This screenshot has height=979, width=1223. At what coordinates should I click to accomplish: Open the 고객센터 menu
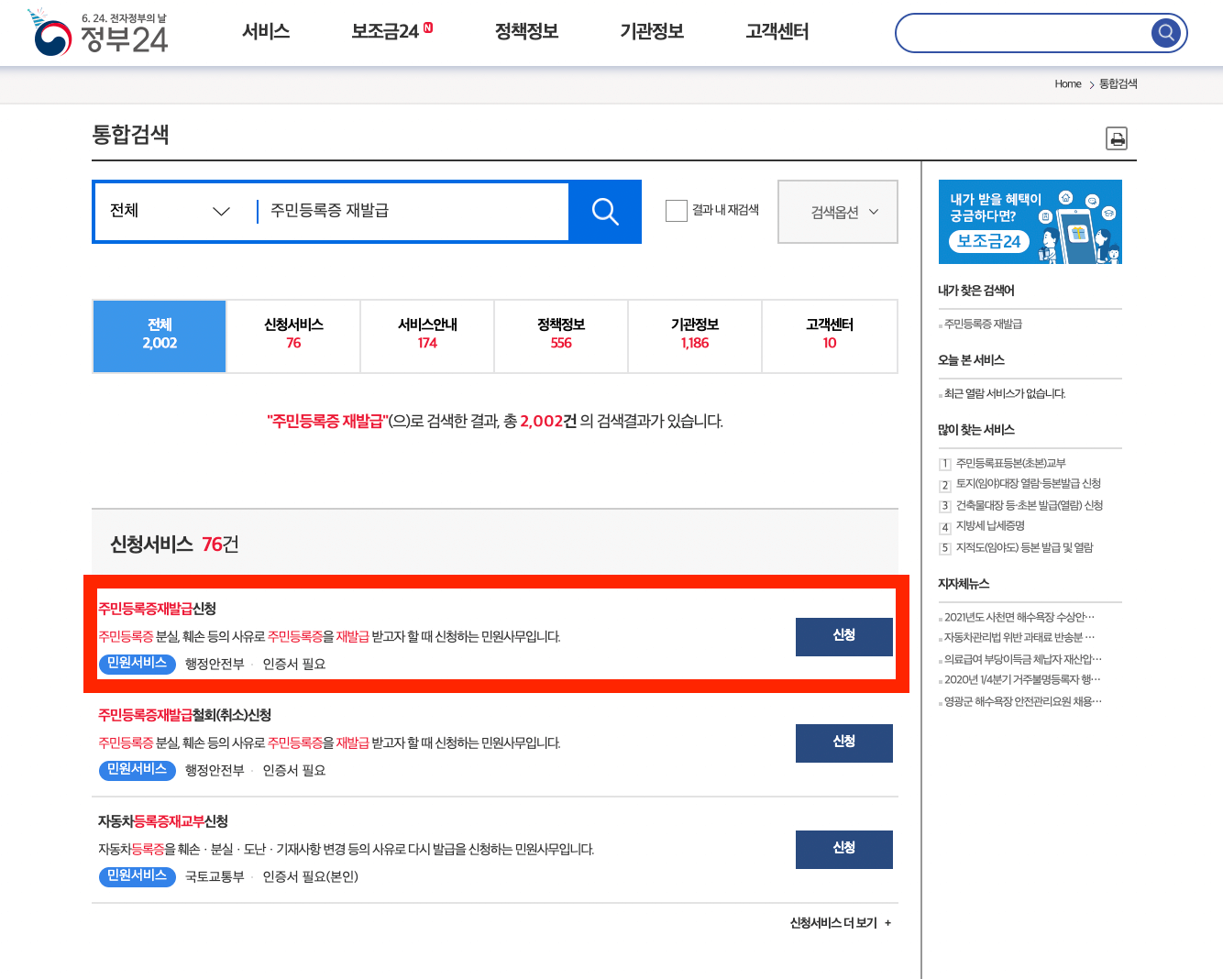pos(776,30)
